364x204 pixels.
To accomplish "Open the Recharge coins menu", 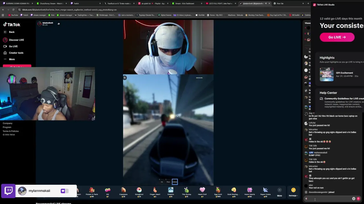I will 293,192.
